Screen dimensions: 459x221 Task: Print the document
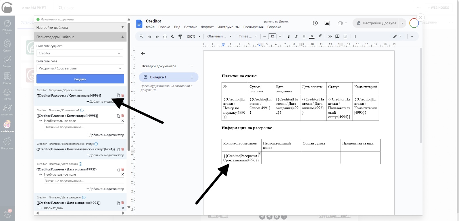pyautogui.click(x=165, y=37)
